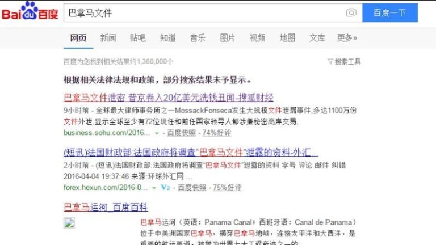
Task: Open the 巴拿马运河_百度百科 result
Action: (x=106, y=207)
